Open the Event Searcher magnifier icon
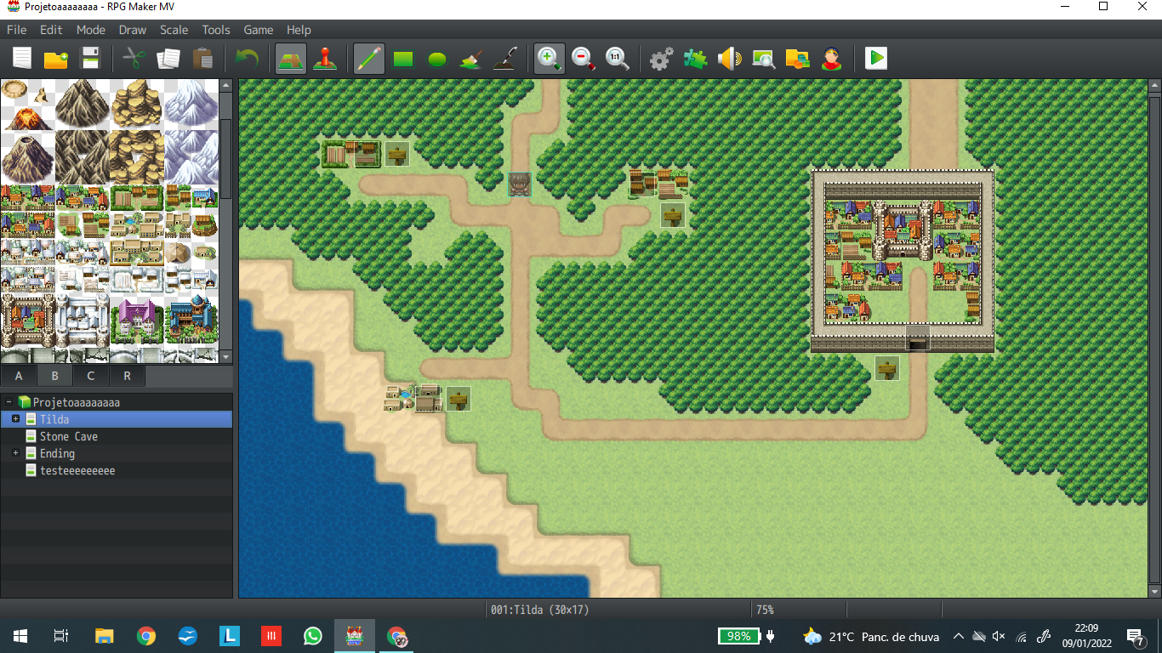 [x=764, y=59]
